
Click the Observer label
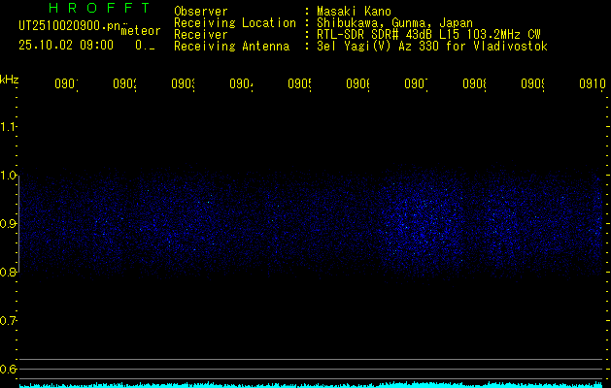pyautogui.click(x=201, y=12)
